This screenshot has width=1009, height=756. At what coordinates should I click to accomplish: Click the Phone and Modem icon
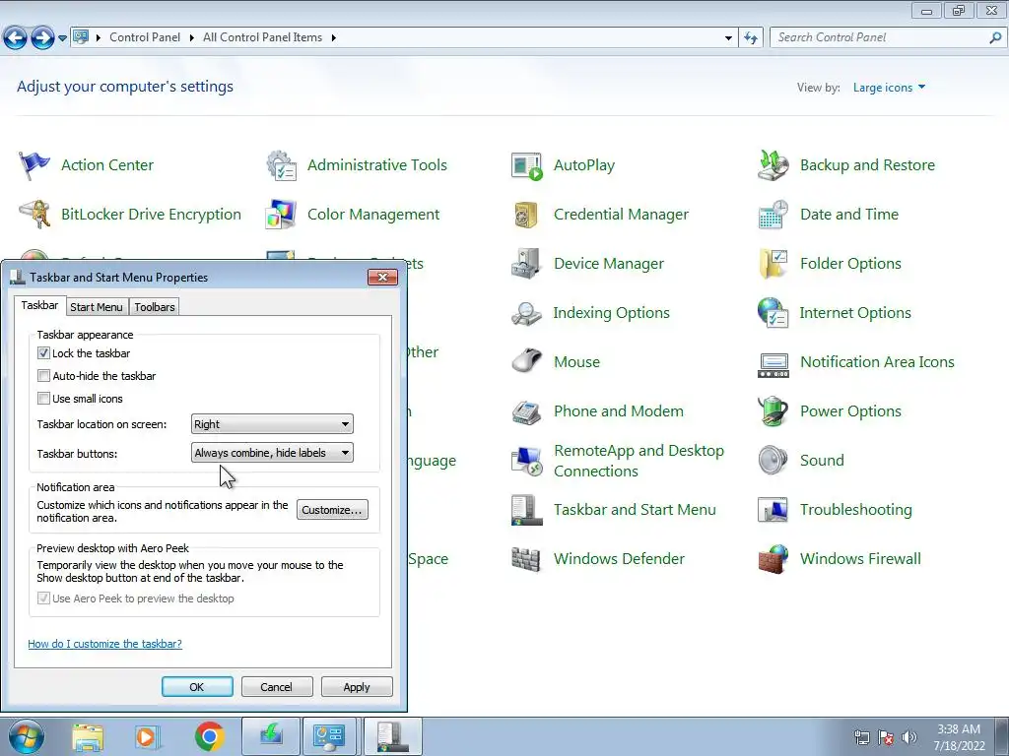pos(527,412)
